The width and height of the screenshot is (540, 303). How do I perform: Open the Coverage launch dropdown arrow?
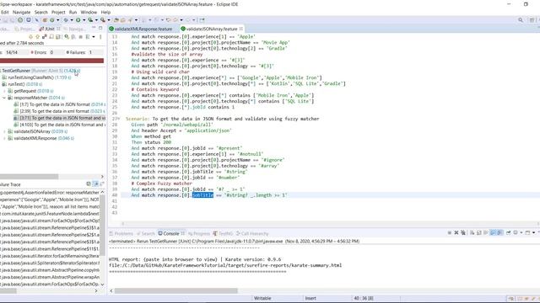(96, 20)
